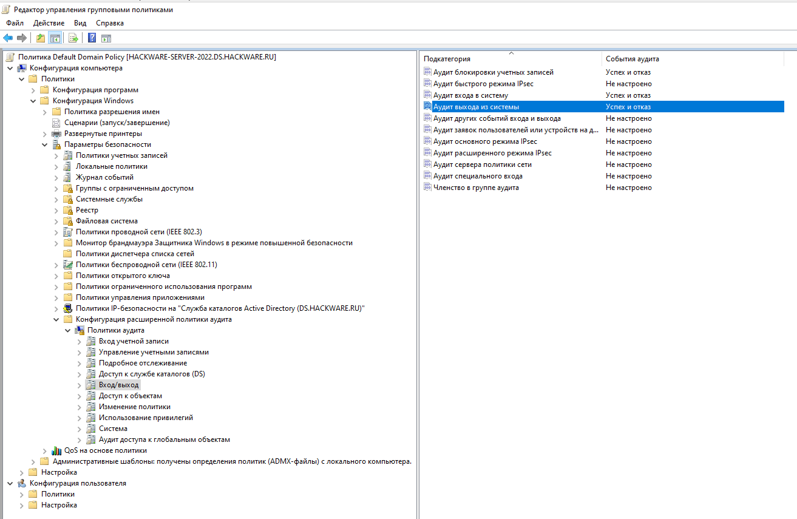Toggle the show/hide console tree button

click(x=55, y=38)
